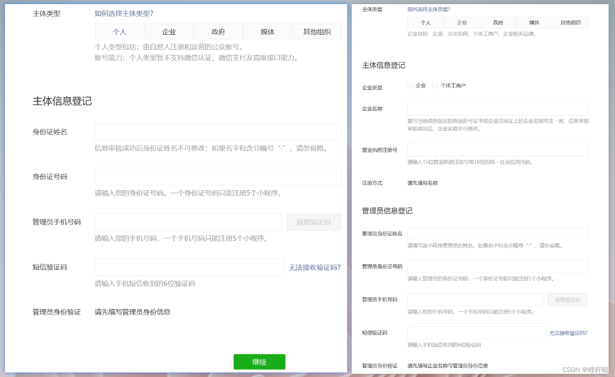Focus 短信验证码 field in right form
The image size is (615, 377).
477,333
